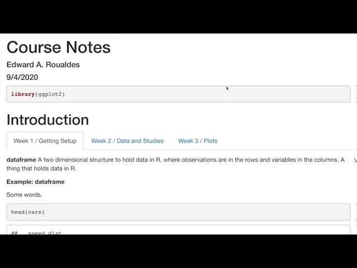Click the bold dataframe term in definition

coord(21,160)
